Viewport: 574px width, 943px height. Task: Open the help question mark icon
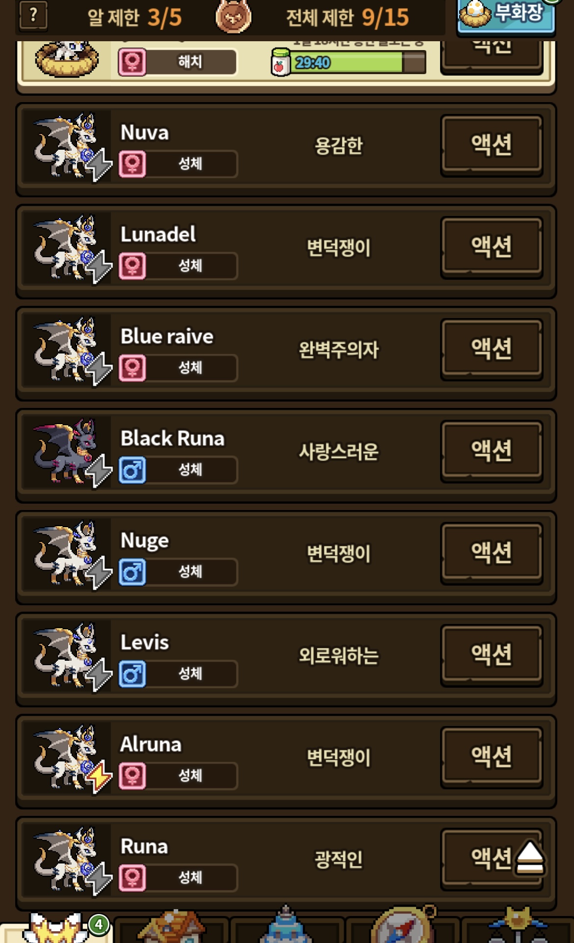[x=33, y=15]
